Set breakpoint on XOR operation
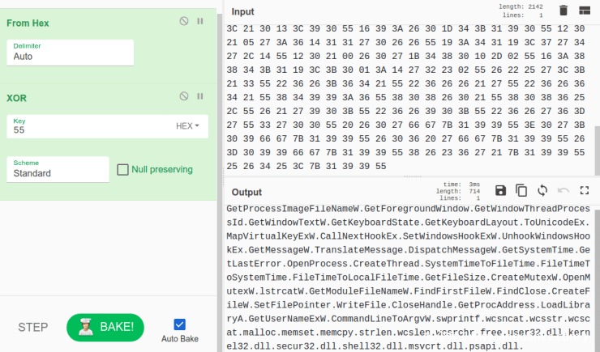 (200, 95)
